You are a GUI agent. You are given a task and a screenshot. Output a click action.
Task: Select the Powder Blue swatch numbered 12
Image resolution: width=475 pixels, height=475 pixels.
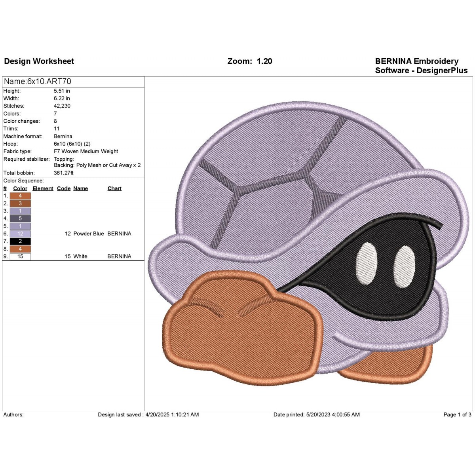[20, 234]
